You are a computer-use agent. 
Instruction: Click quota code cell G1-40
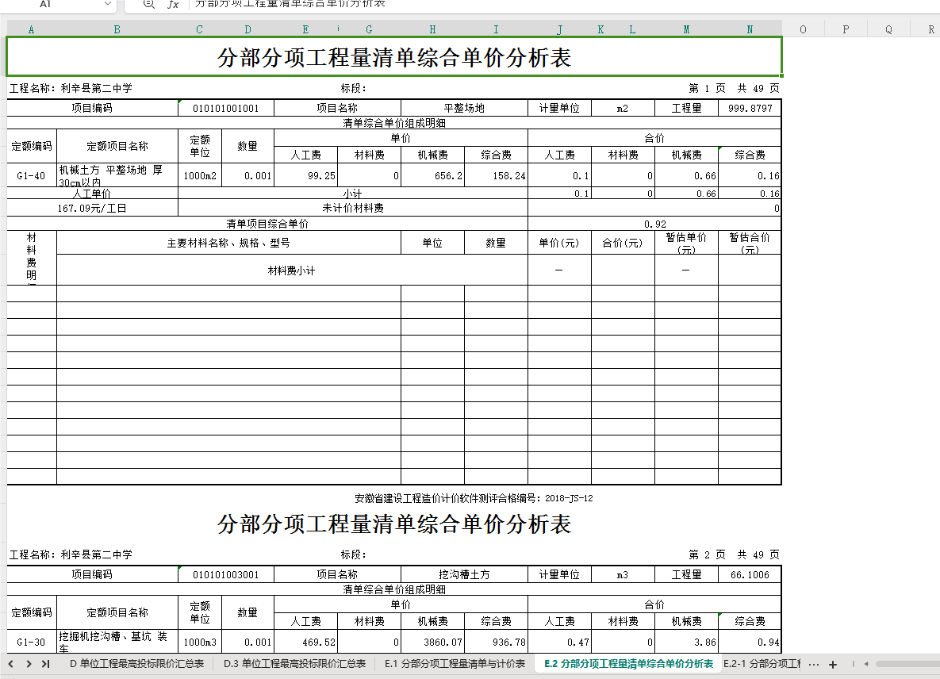click(31, 175)
